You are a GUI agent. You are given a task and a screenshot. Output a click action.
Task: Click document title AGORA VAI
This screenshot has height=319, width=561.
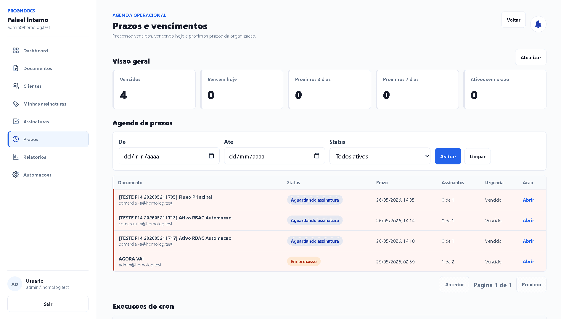(x=131, y=259)
